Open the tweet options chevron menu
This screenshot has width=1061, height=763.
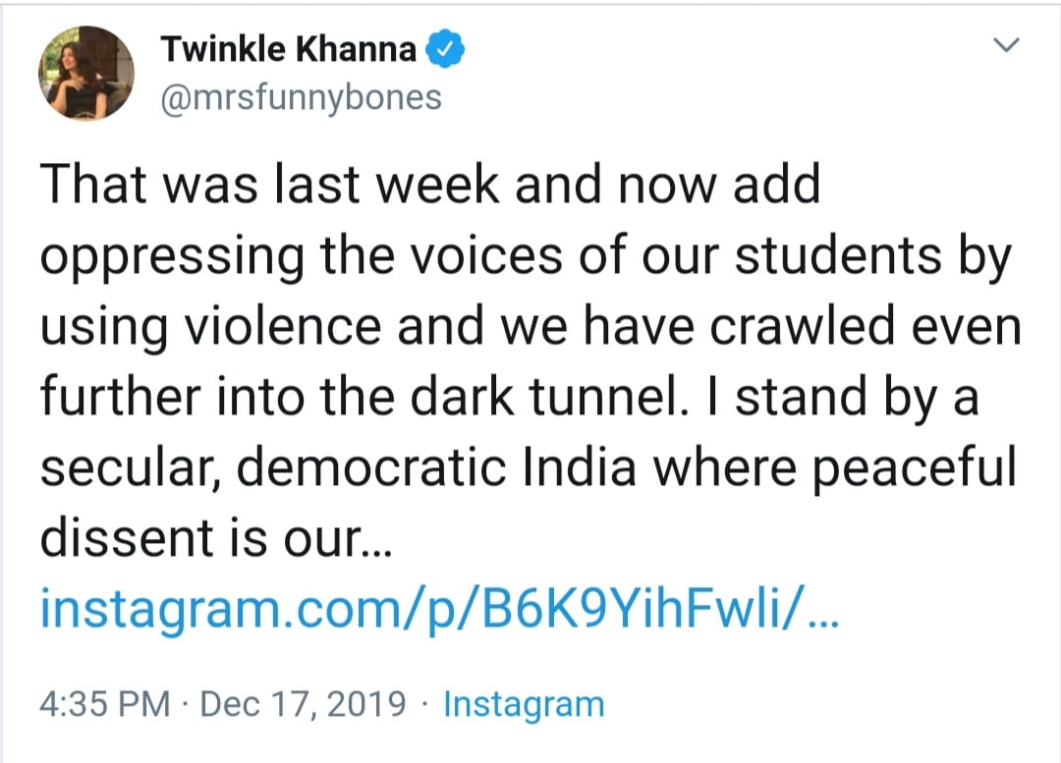1008,45
